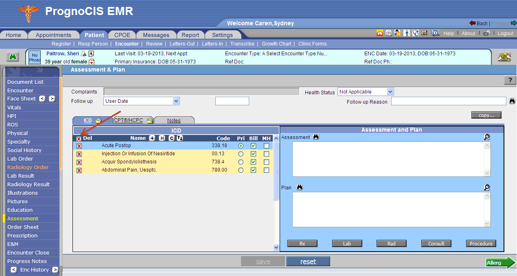Click the copy... button
Image resolution: width=517 pixels, height=276 pixels.
(x=486, y=115)
